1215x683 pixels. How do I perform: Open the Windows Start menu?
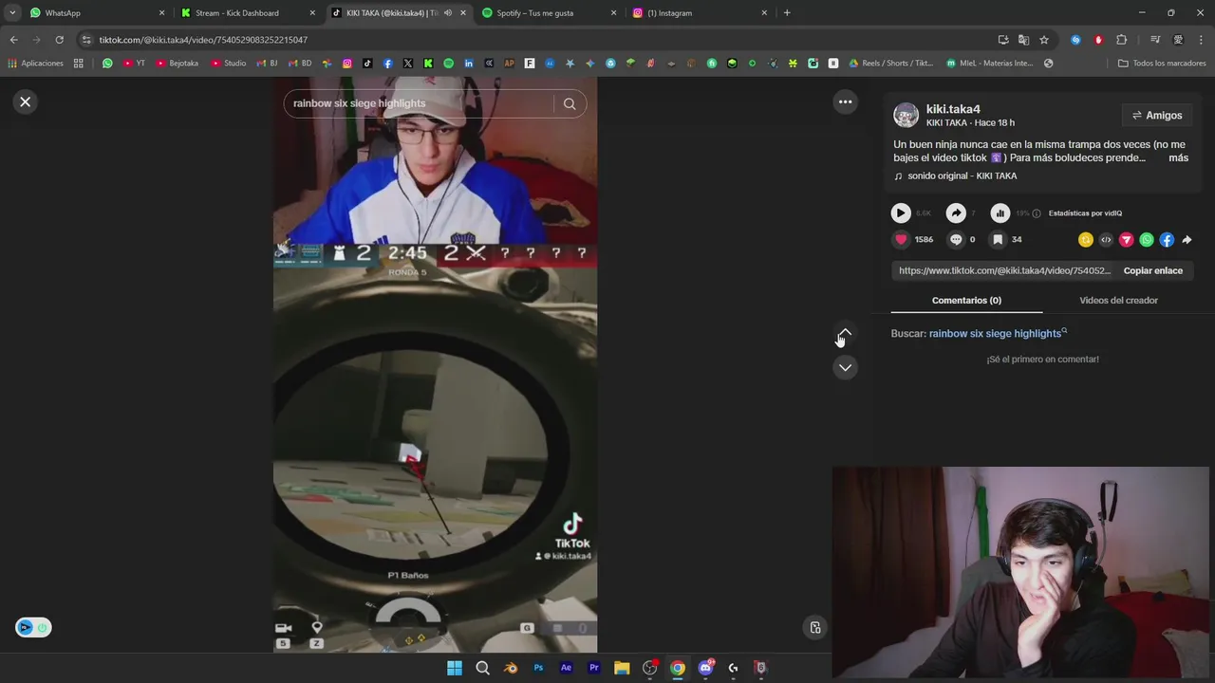coord(455,668)
